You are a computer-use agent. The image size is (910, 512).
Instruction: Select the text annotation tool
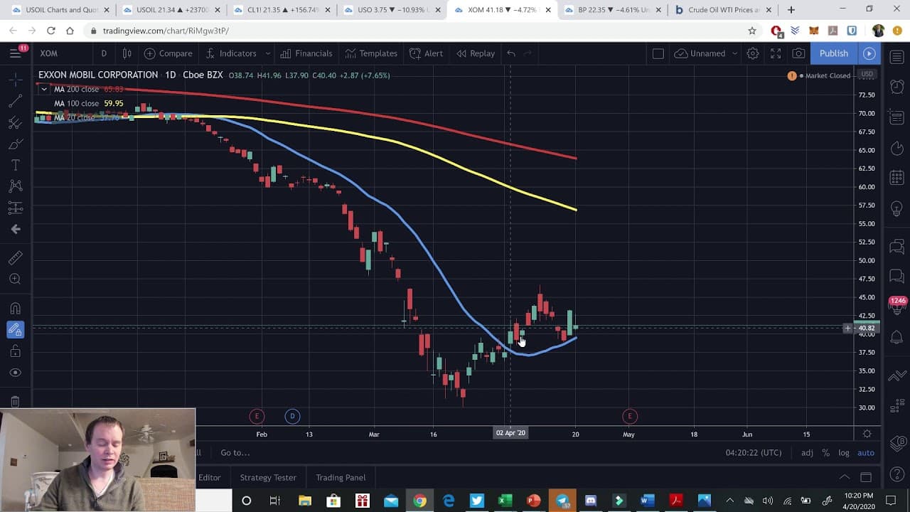click(15, 165)
